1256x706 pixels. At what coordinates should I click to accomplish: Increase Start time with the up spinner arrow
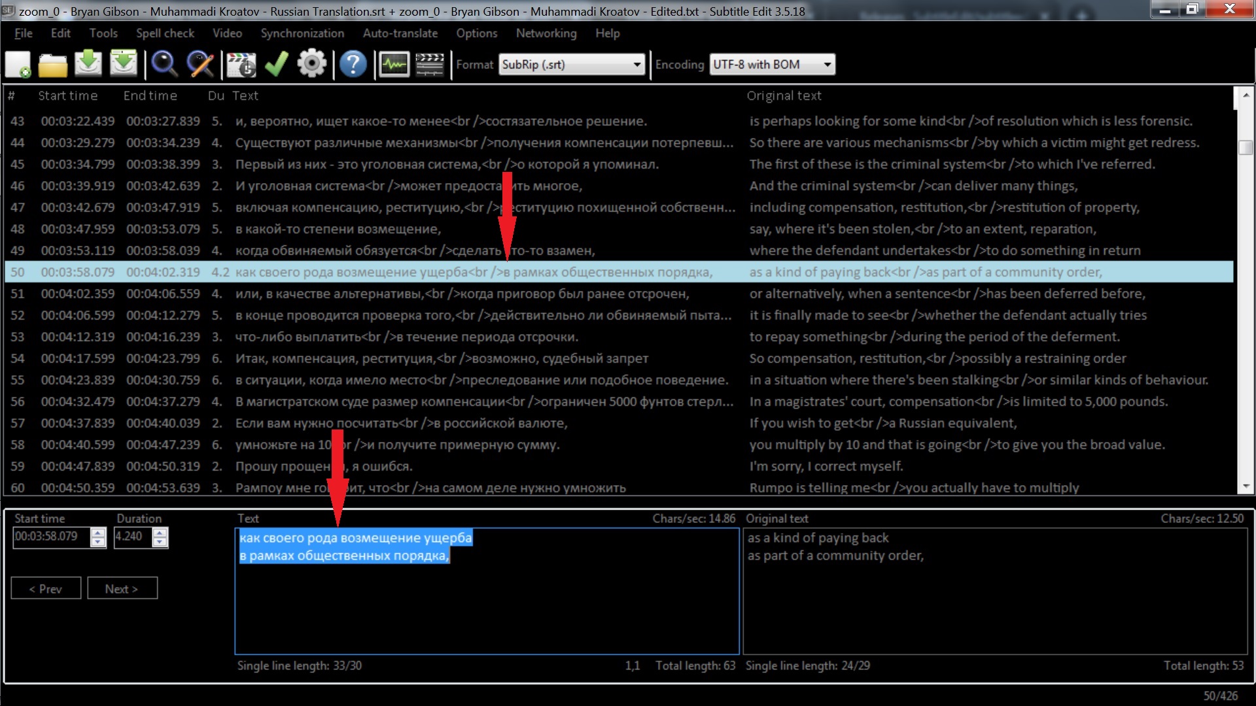click(x=98, y=532)
